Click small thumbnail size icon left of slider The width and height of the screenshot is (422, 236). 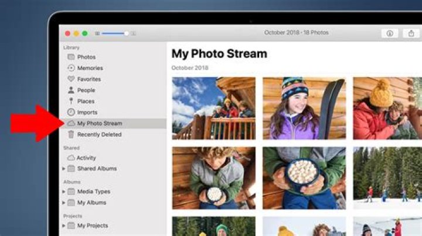click(x=97, y=33)
